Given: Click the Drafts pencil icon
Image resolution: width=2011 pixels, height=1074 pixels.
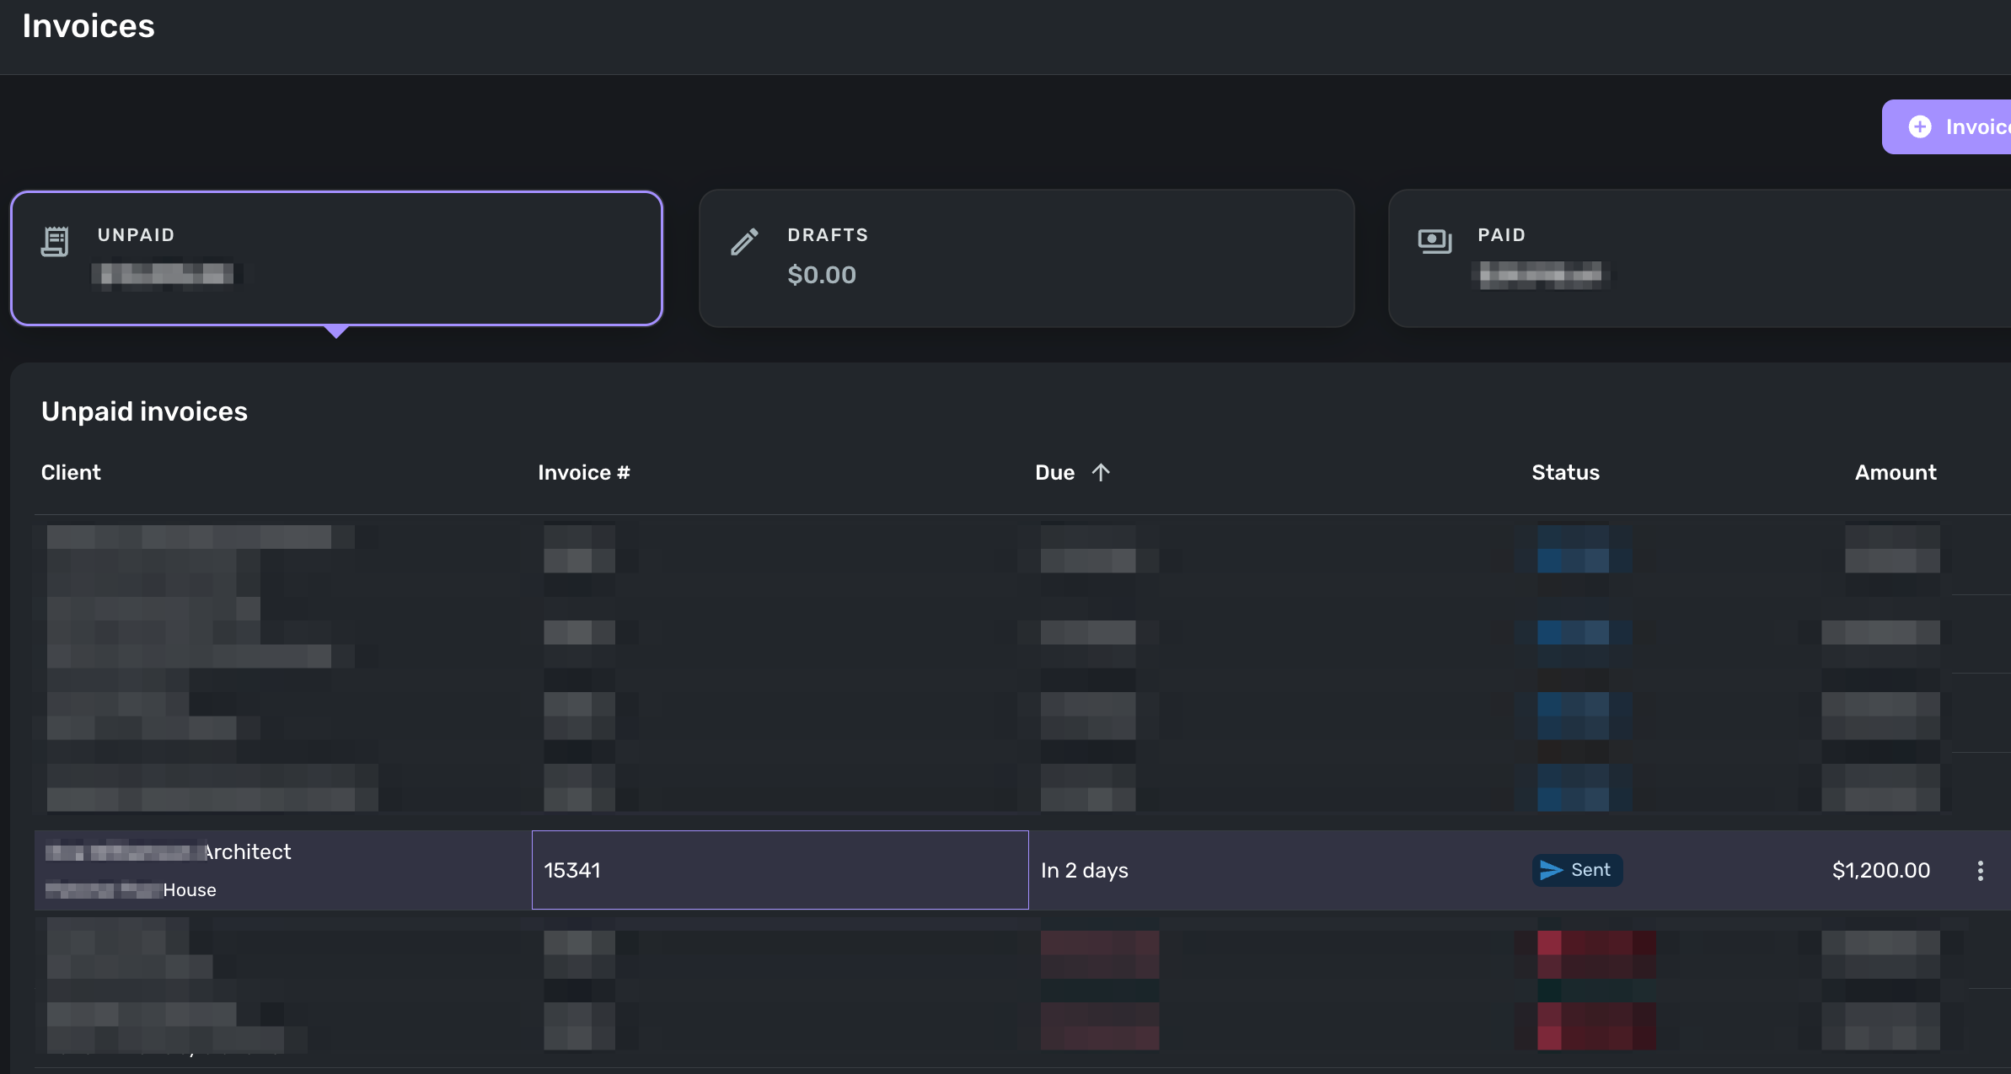Looking at the screenshot, I should click(x=744, y=242).
